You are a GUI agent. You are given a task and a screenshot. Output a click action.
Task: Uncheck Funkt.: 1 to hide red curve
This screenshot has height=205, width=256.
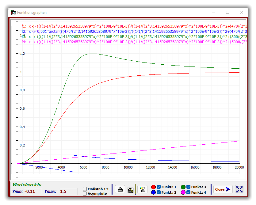pyautogui.click(x=159, y=187)
